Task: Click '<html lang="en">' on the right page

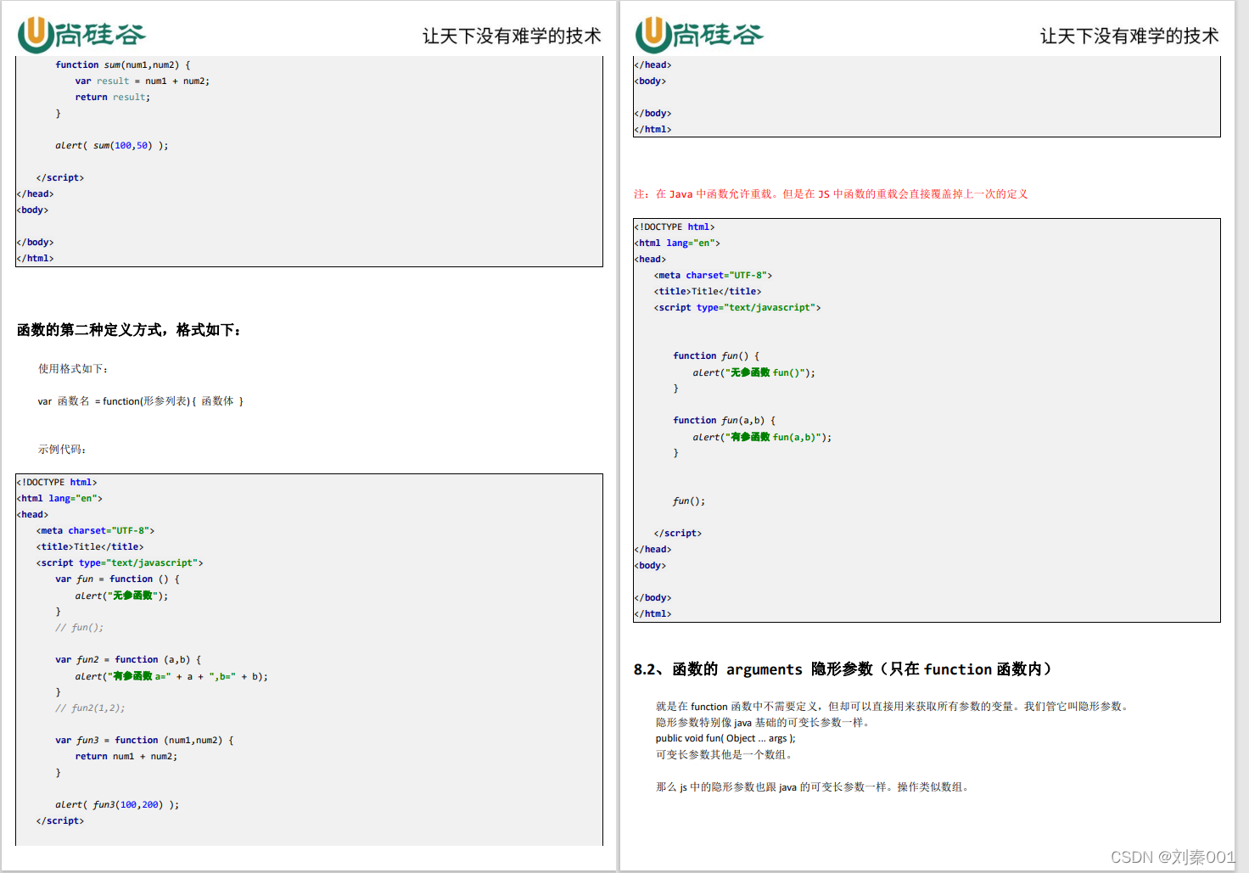Action: point(677,243)
